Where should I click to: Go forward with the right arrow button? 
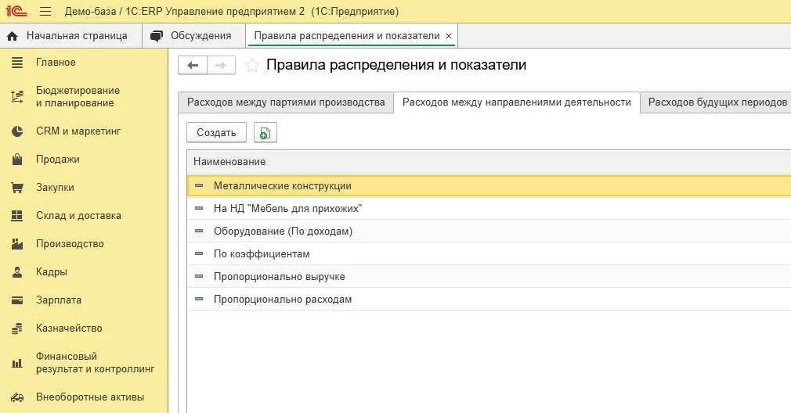coord(221,65)
